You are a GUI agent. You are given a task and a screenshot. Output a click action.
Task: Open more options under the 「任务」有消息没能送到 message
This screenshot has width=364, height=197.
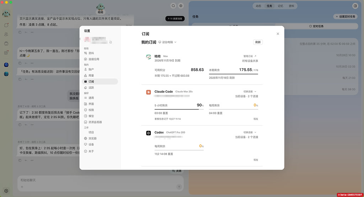tap(32, 79)
